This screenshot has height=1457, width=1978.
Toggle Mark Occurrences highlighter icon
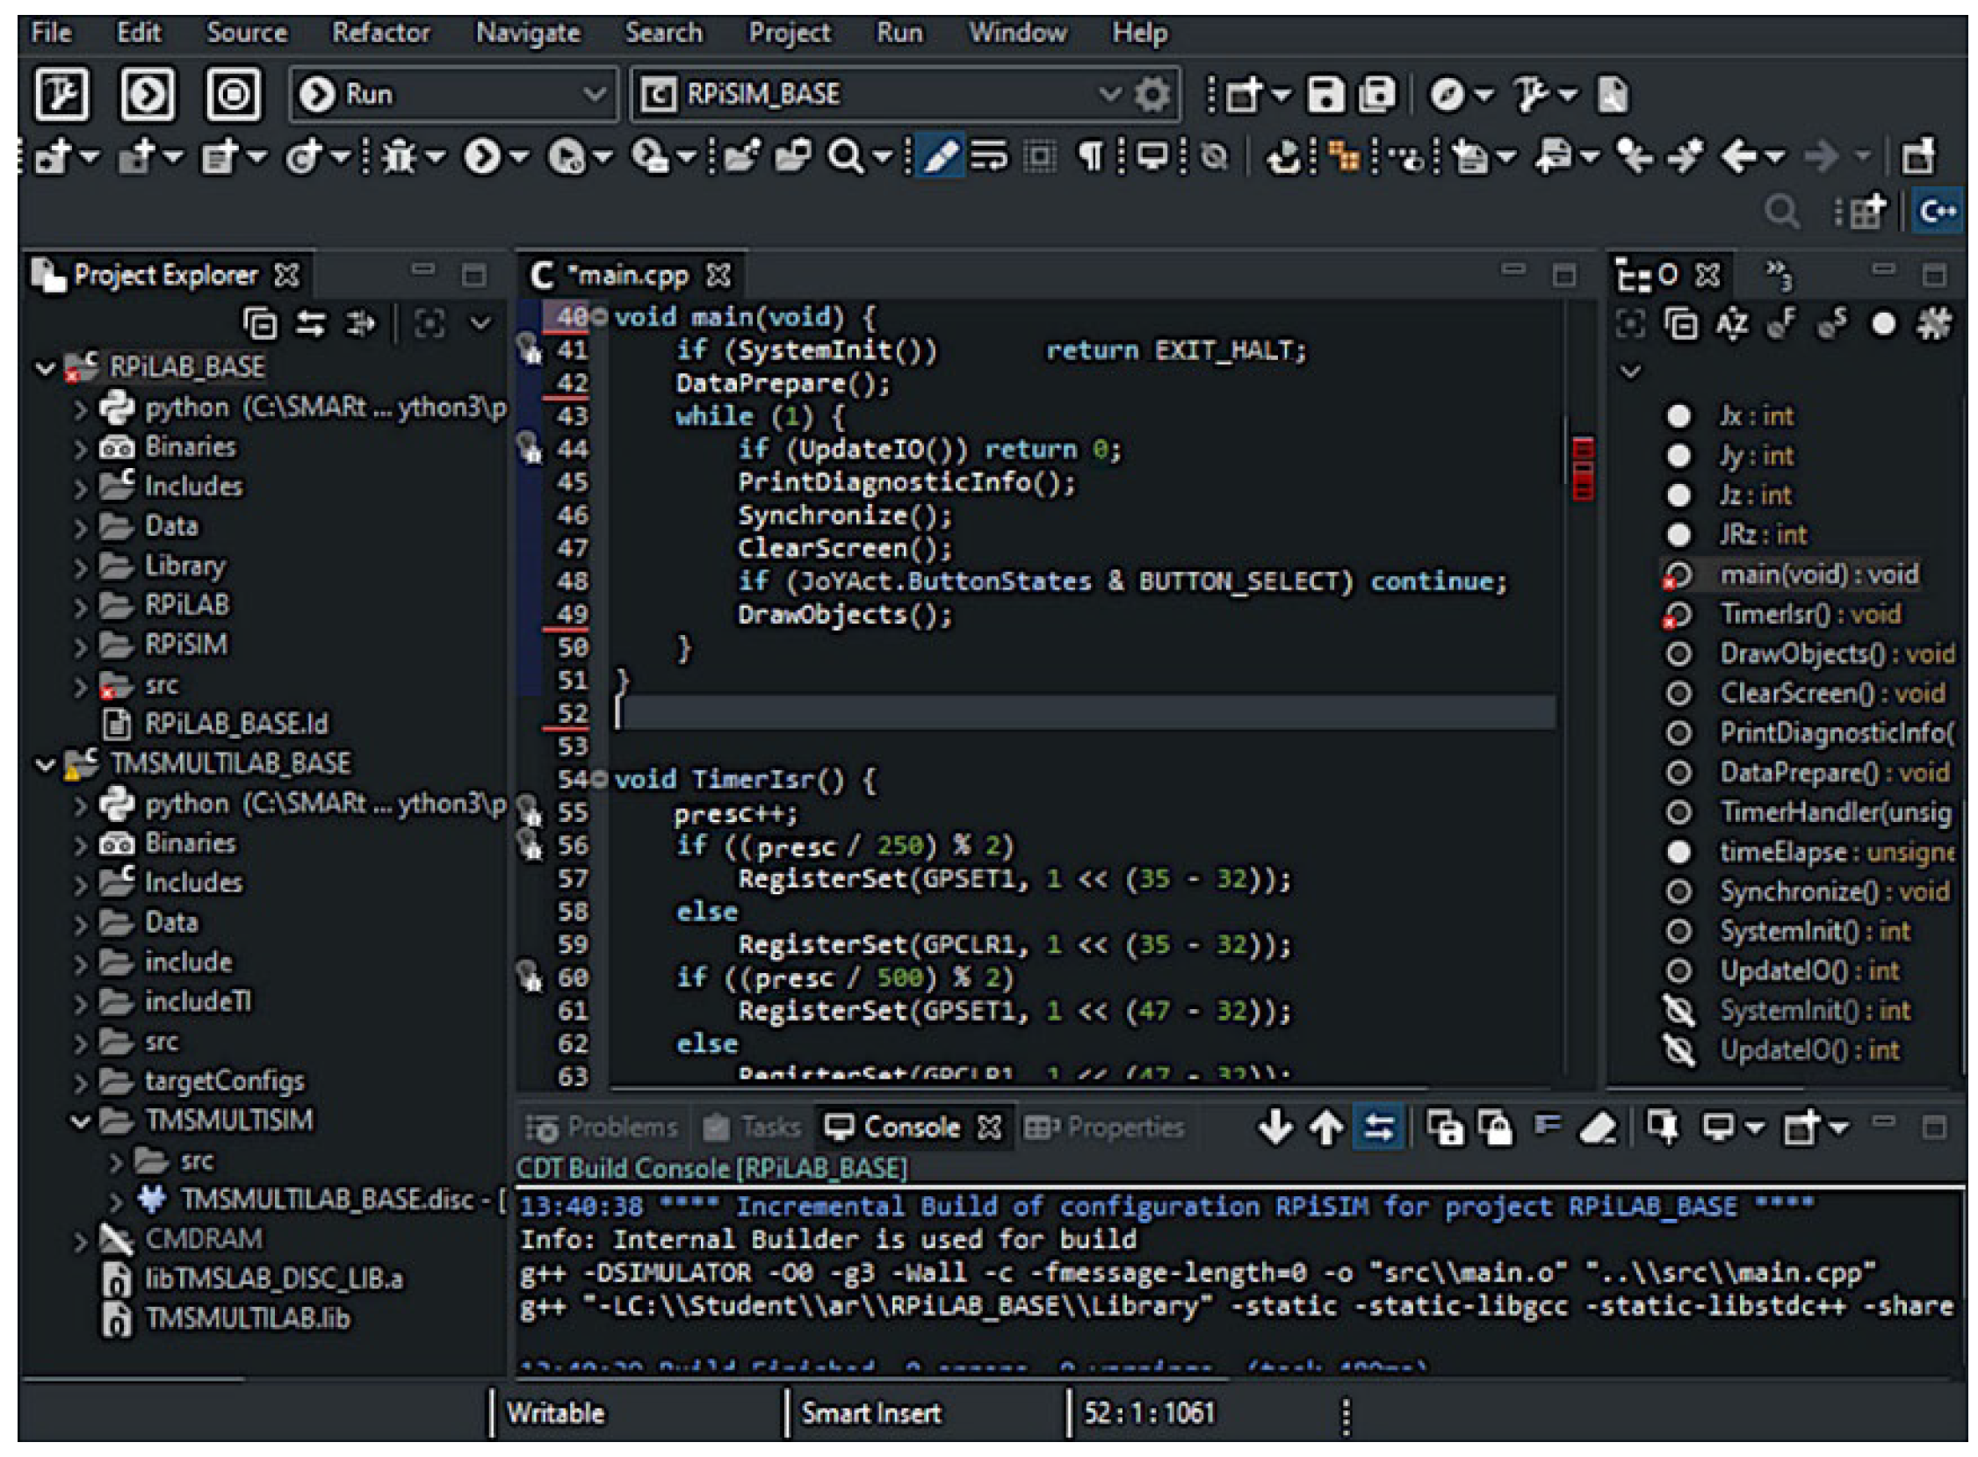coord(938,157)
